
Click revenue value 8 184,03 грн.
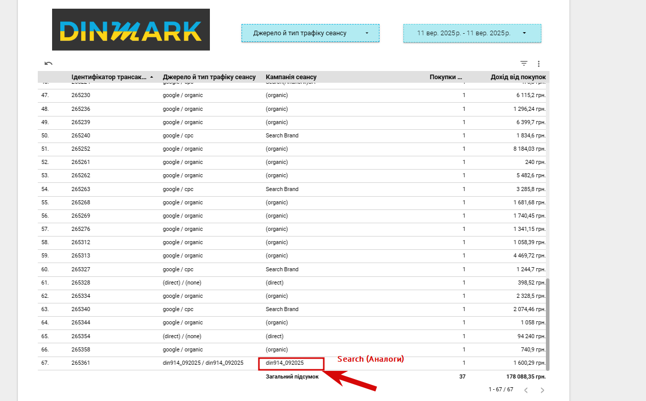[x=529, y=149]
